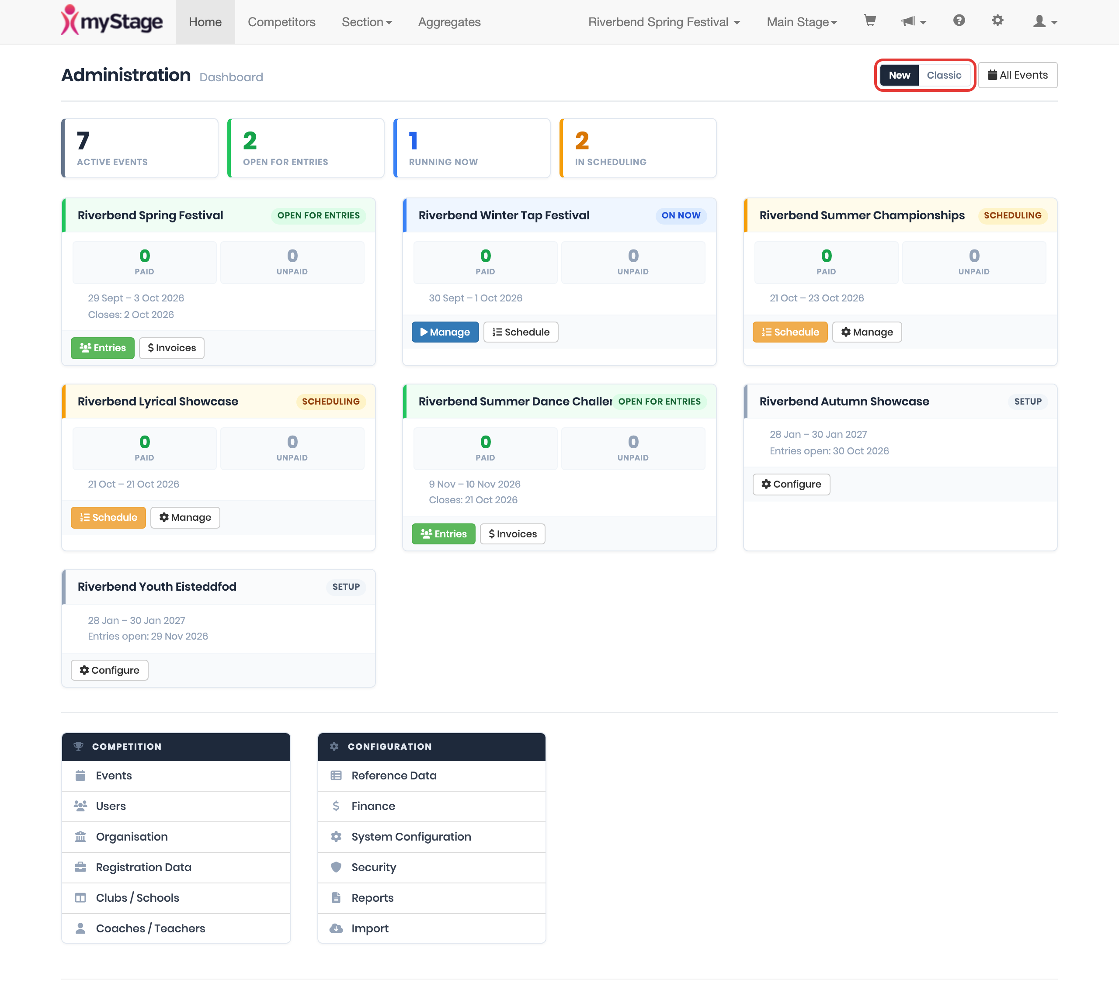Click the help question mark icon
Viewport: 1119px width, 997px height.
pyautogui.click(x=959, y=21)
